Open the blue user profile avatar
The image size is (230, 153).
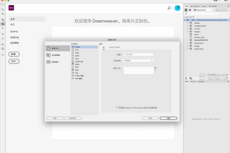click(177, 8)
